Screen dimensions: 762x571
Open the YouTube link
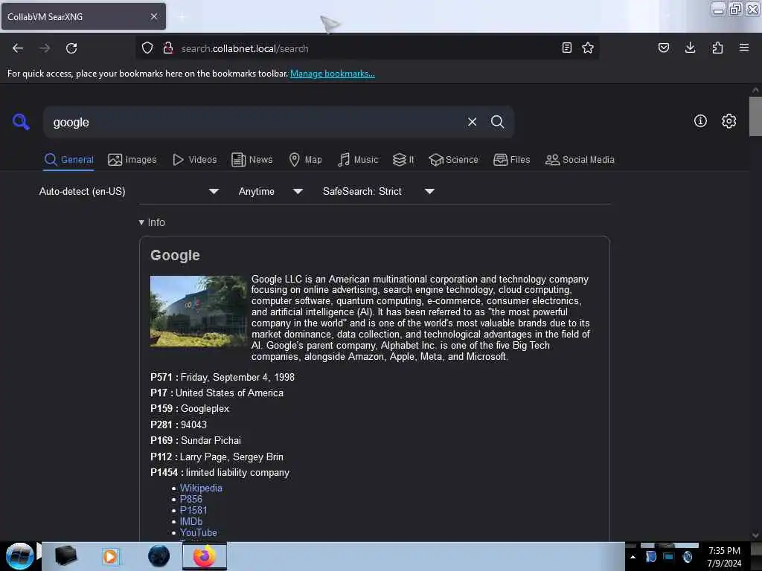[x=198, y=532]
